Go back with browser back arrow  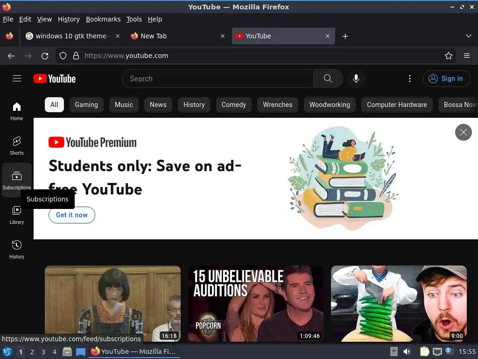(11, 56)
